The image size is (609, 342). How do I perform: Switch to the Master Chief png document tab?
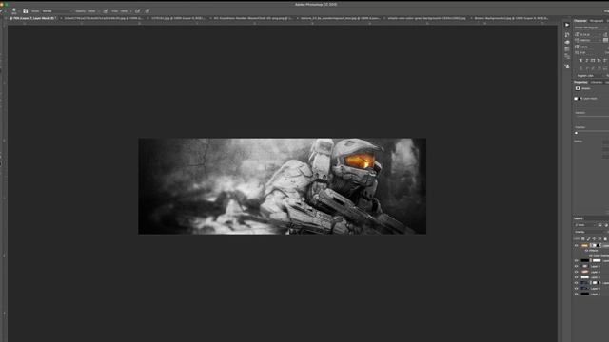pyautogui.click(x=253, y=18)
